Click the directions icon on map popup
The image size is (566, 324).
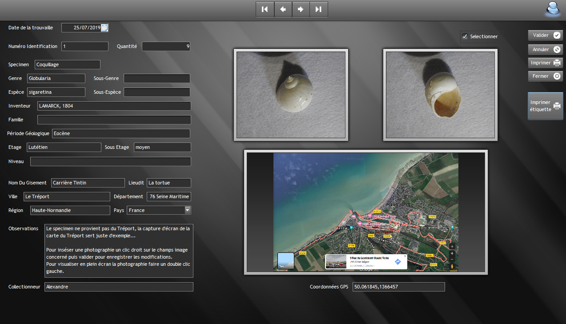click(398, 262)
